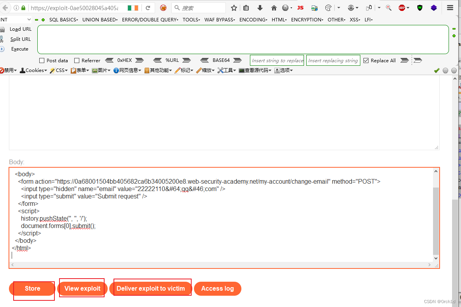Open the OTHER menu
The image size is (461, 307).
tap(336, 20)
